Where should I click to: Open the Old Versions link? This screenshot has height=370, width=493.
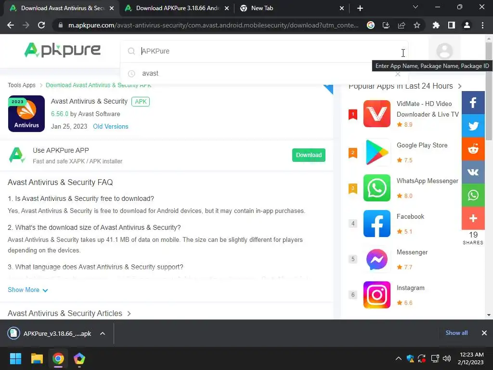point(111,127)
